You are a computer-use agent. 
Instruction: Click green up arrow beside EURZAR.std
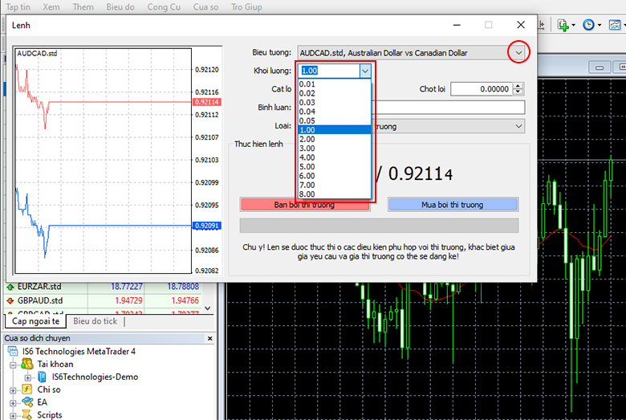(10, 287)
